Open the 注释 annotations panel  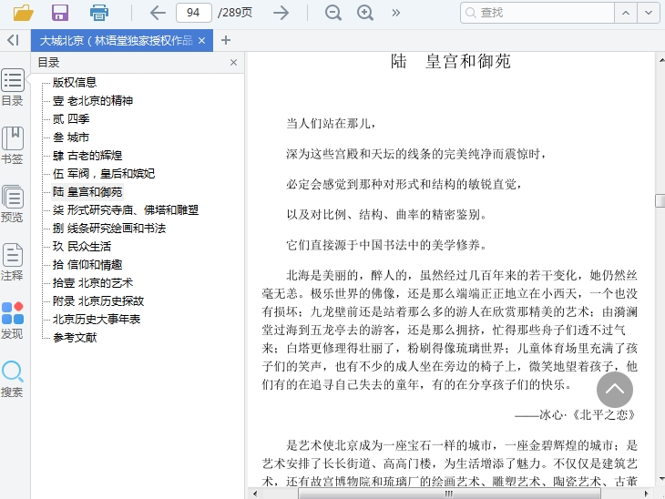(13, 261)
